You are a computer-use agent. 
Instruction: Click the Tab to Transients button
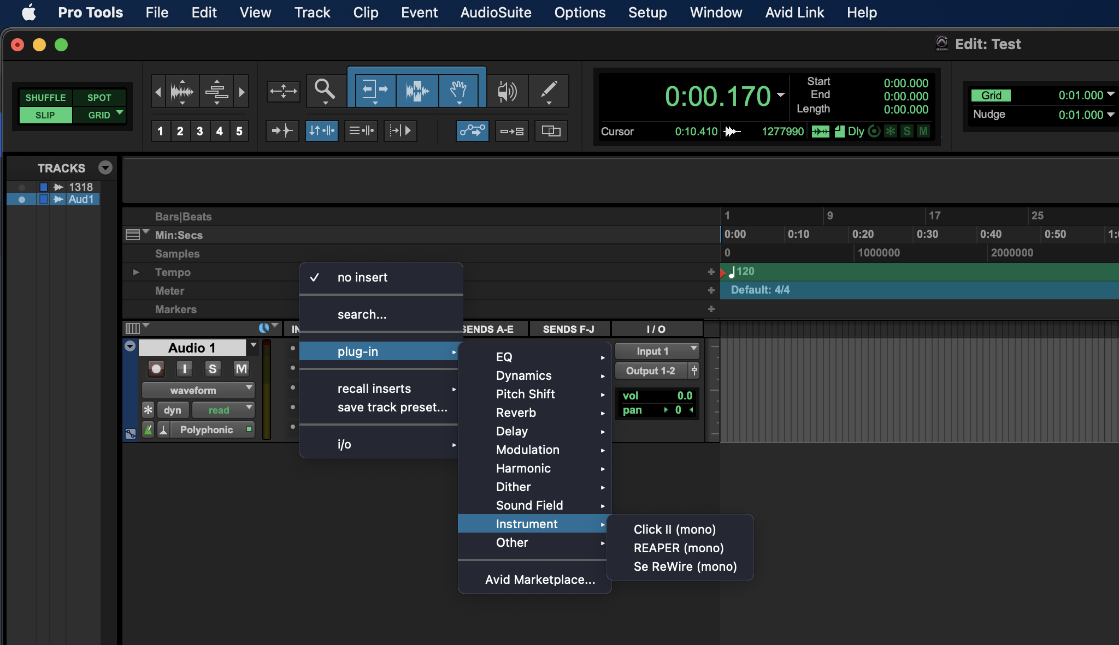point(282,131)
